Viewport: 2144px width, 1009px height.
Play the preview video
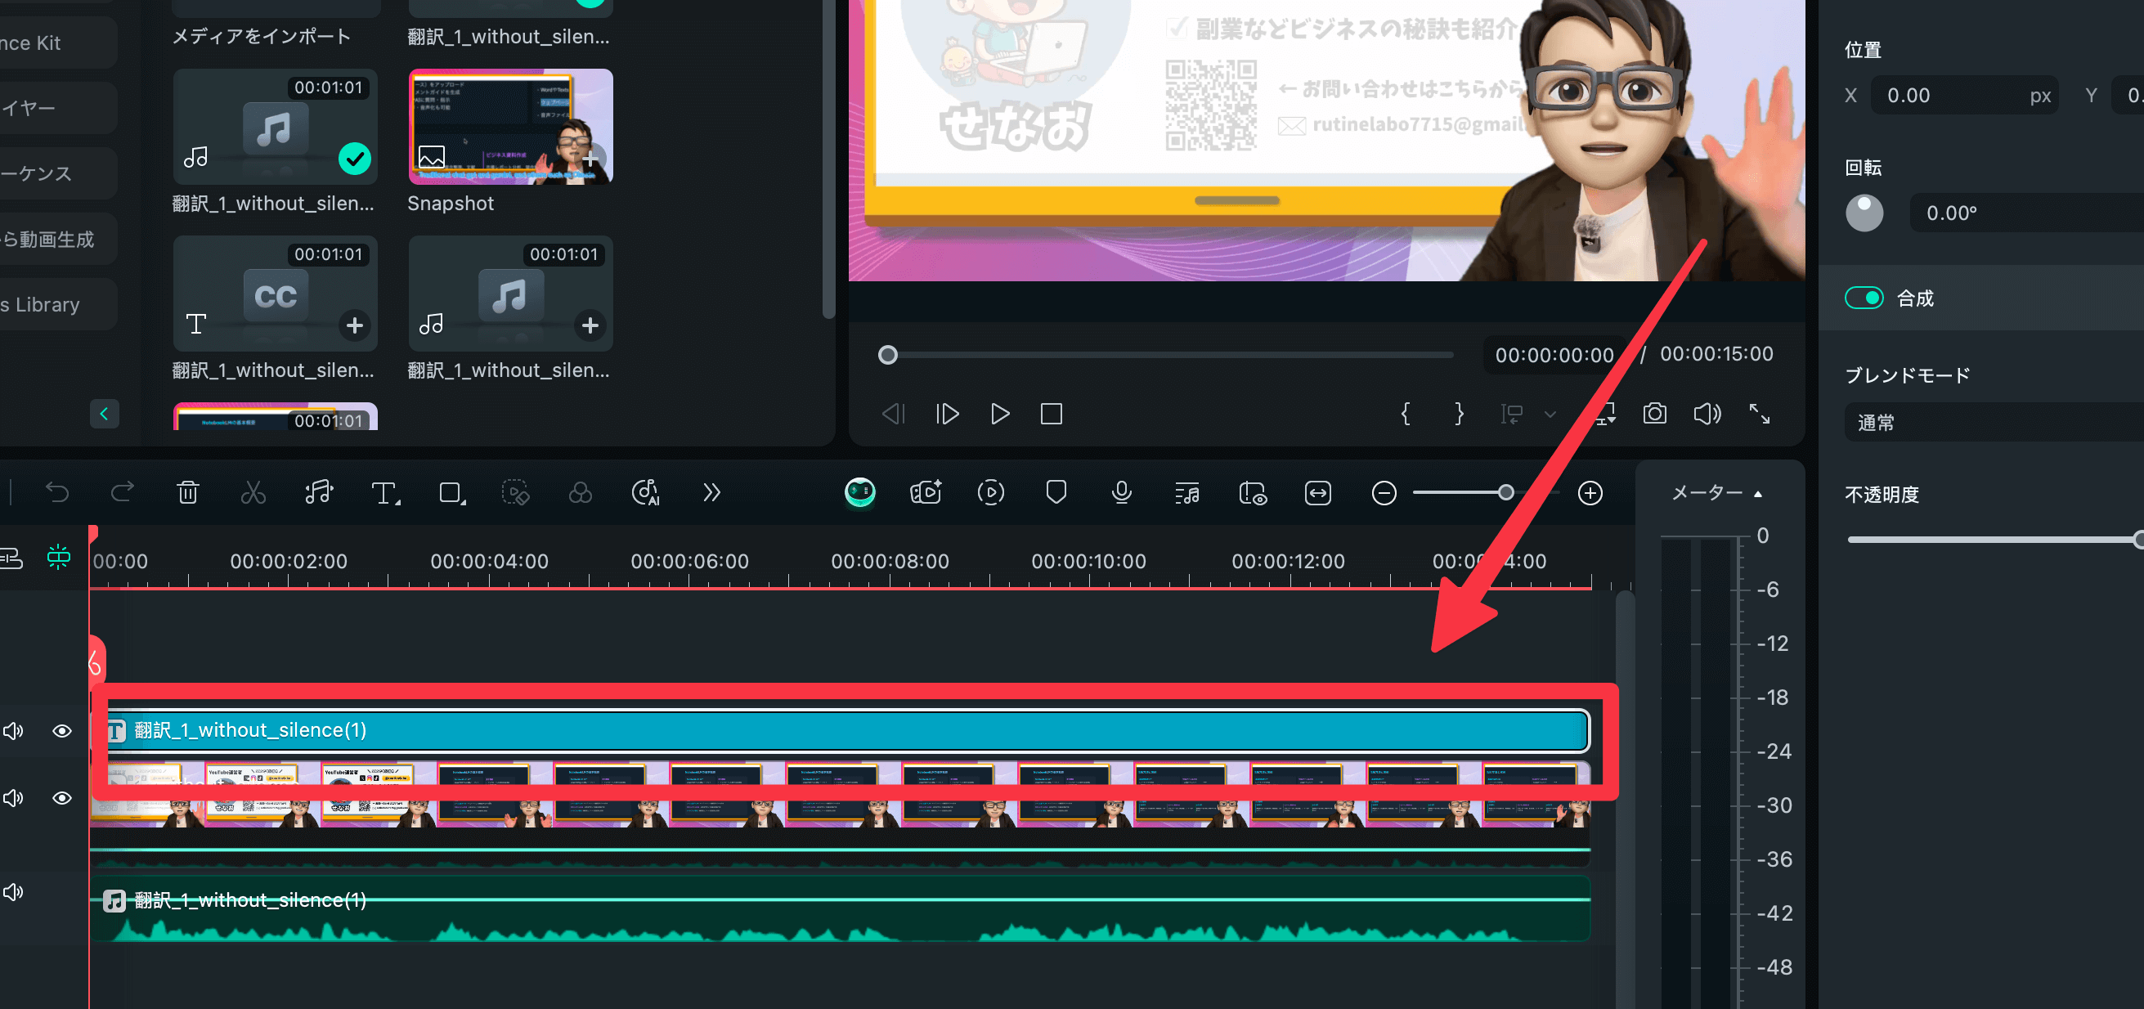pos(999,414)
